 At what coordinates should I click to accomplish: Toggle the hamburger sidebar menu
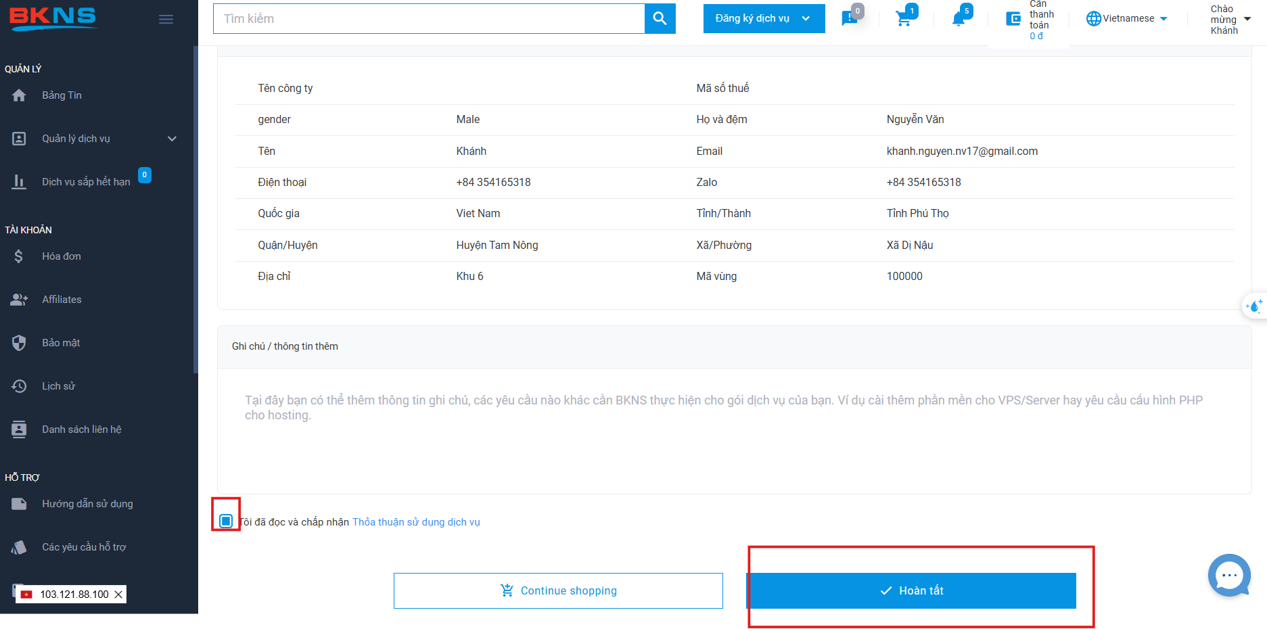coord(166,19)
